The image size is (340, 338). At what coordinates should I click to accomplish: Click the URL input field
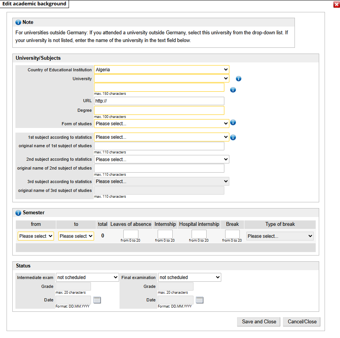click(x=159, y=101)
